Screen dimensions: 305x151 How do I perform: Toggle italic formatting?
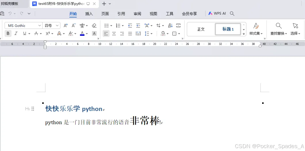click(x=16, y=33)
